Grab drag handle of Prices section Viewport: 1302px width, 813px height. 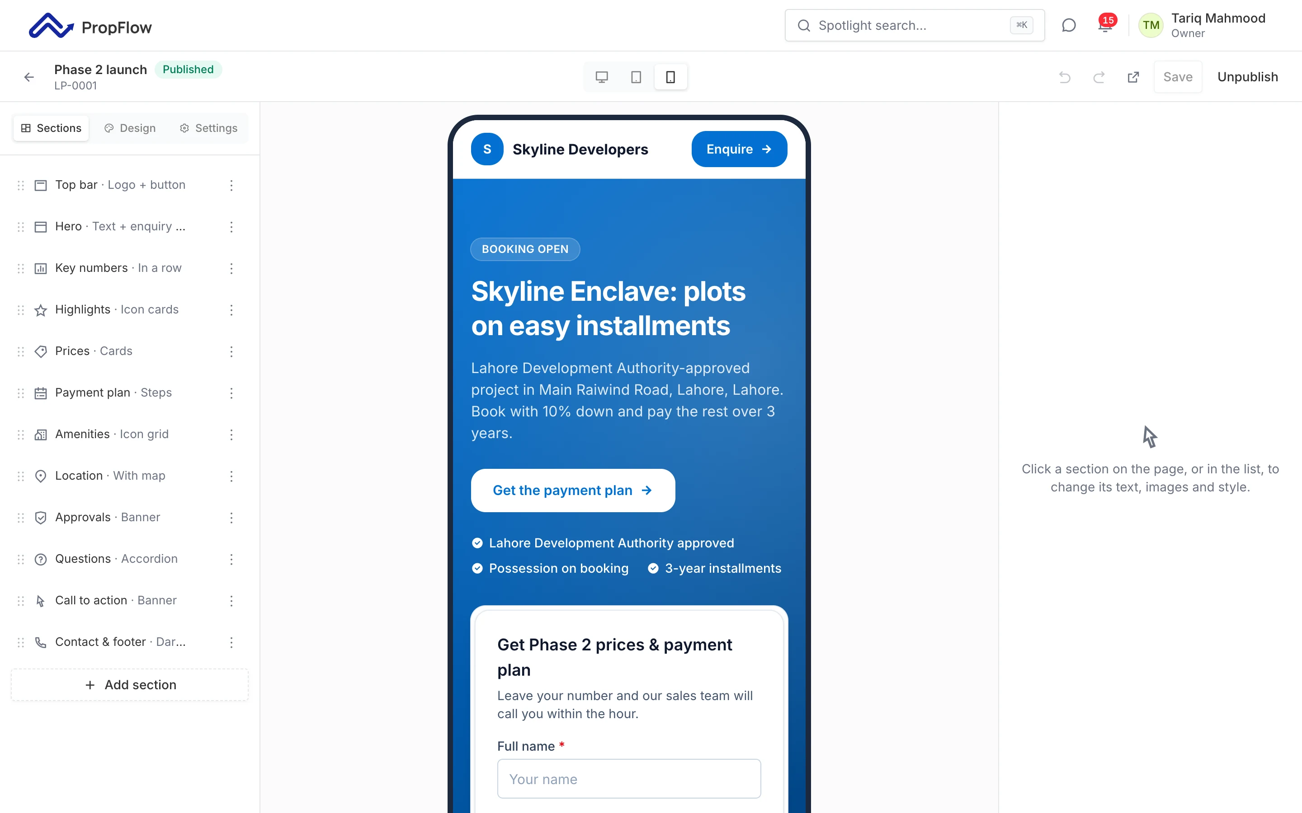click(21, 351)
